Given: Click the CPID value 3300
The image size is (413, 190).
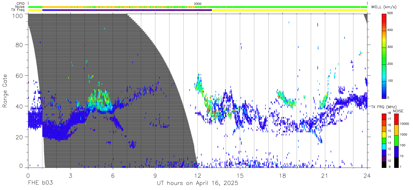Looking at the screenshot, I should tap(198, 3).
